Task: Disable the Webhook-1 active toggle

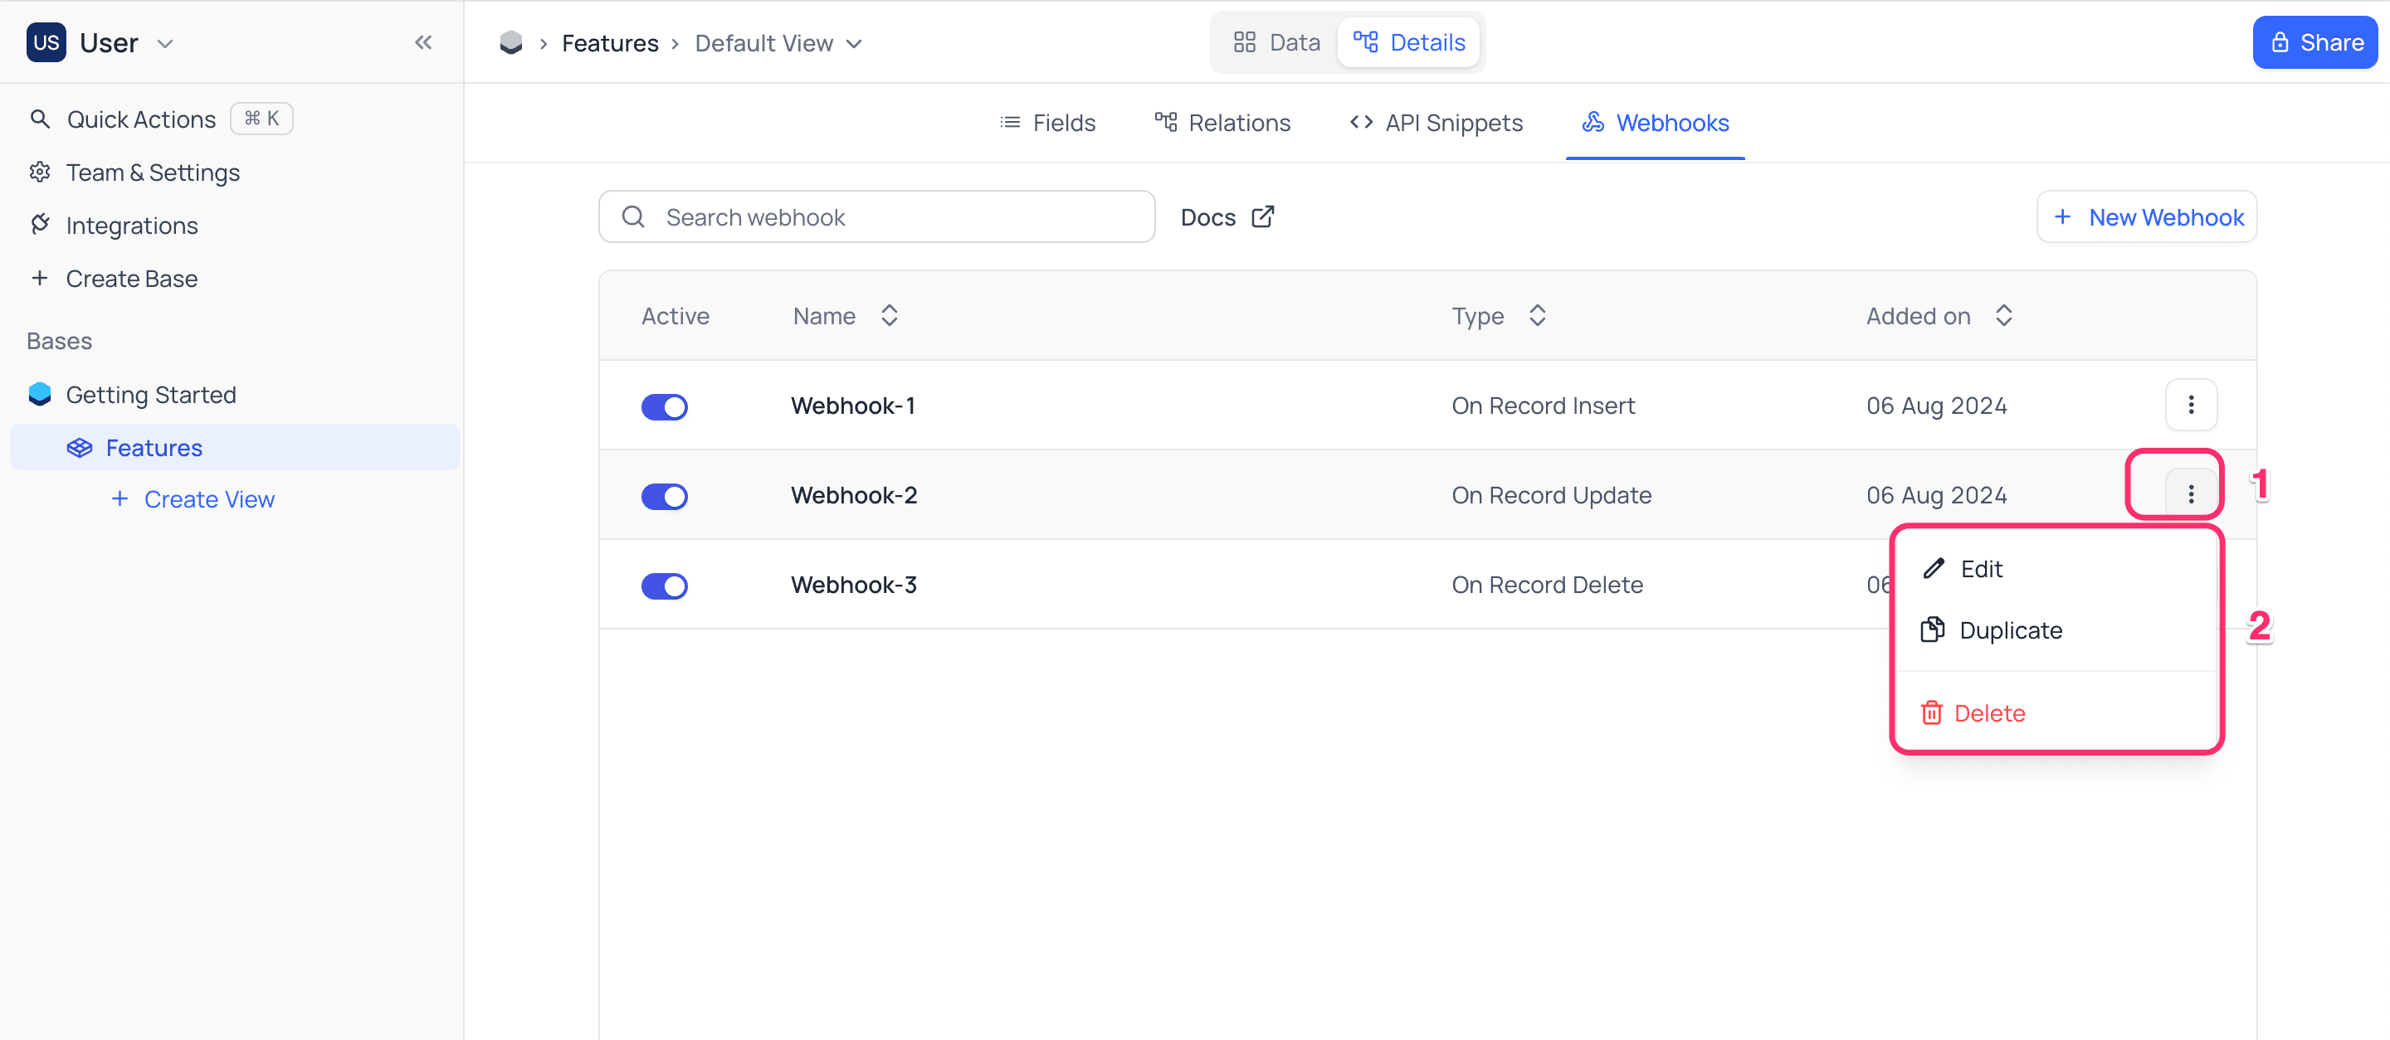Action: (x=664, y=407)
